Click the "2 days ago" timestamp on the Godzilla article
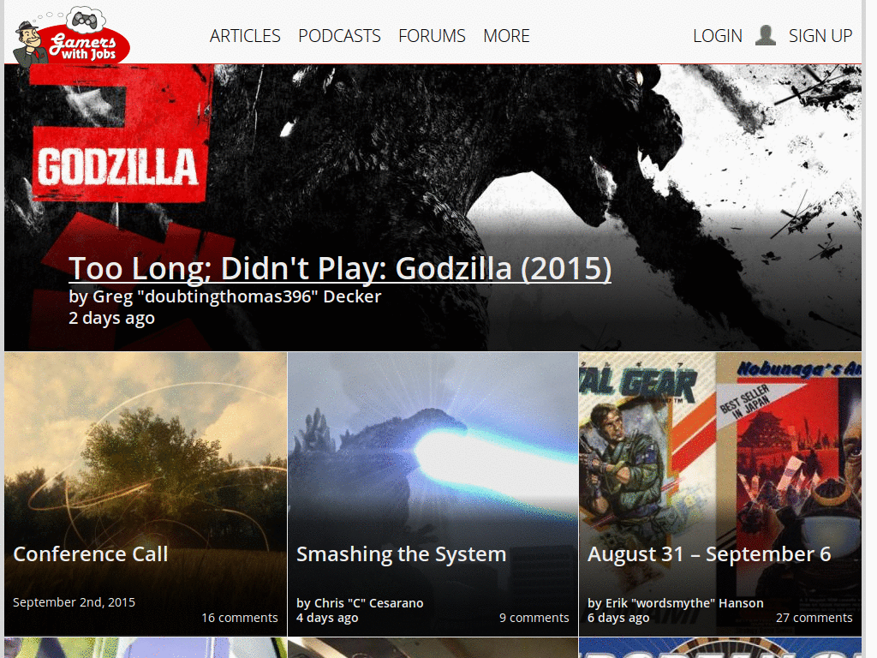 point(112,318)
